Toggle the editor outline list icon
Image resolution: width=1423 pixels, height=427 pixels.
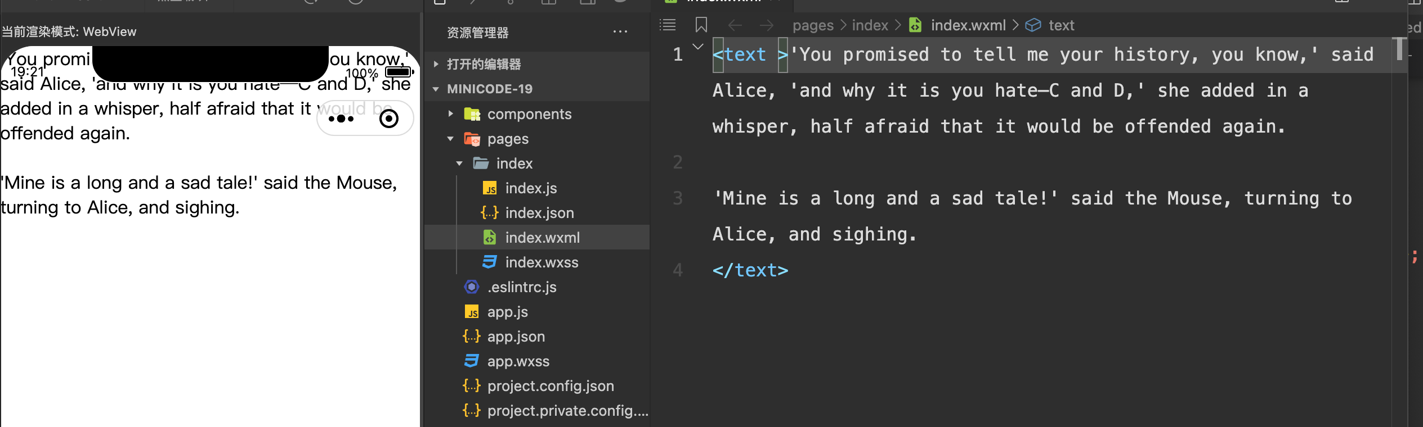click(x=668, y=25)
